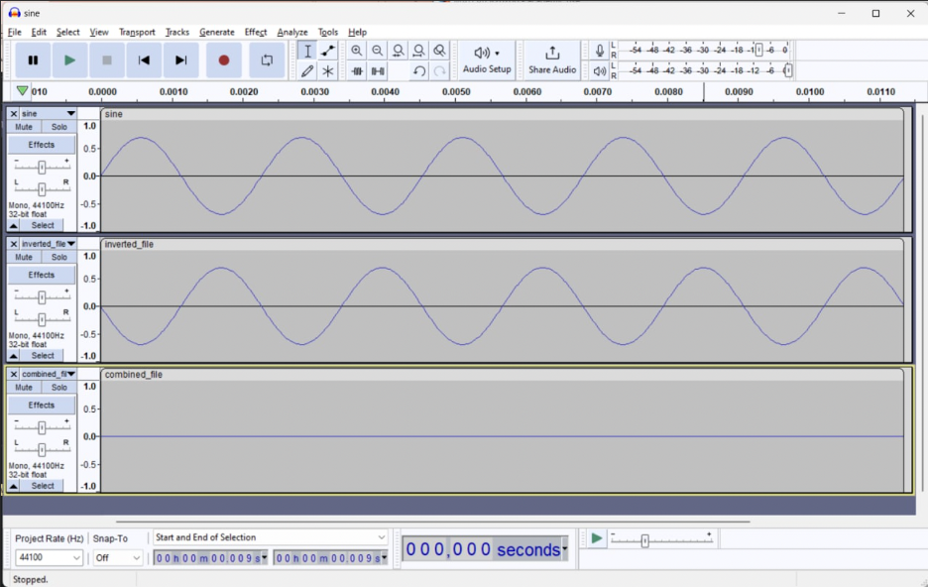Open the inverted_file track name dropdown
This screenshot has height=587, width=928.
pos(49,244)
